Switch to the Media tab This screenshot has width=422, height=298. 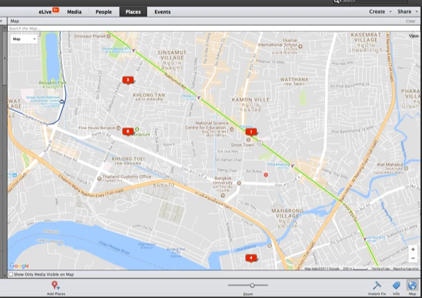click(75, 12)
